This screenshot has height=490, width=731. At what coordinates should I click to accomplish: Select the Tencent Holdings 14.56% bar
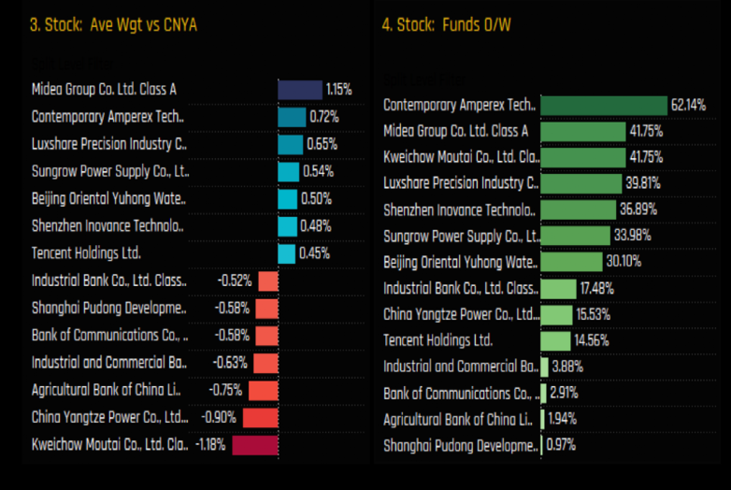pyautogui.click(x=555, y=341)
